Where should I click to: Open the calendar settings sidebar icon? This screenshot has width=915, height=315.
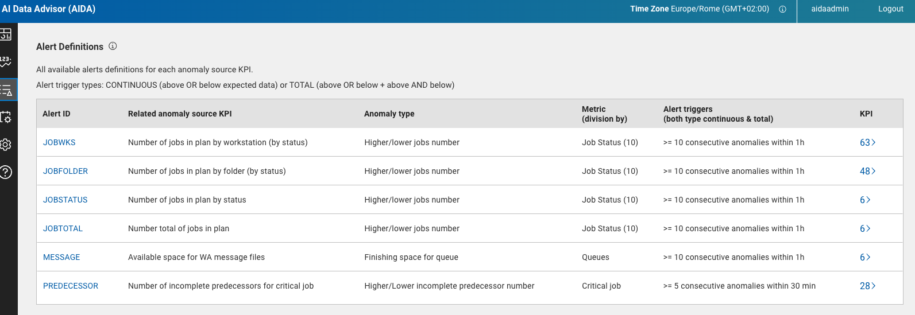[6, 117]
